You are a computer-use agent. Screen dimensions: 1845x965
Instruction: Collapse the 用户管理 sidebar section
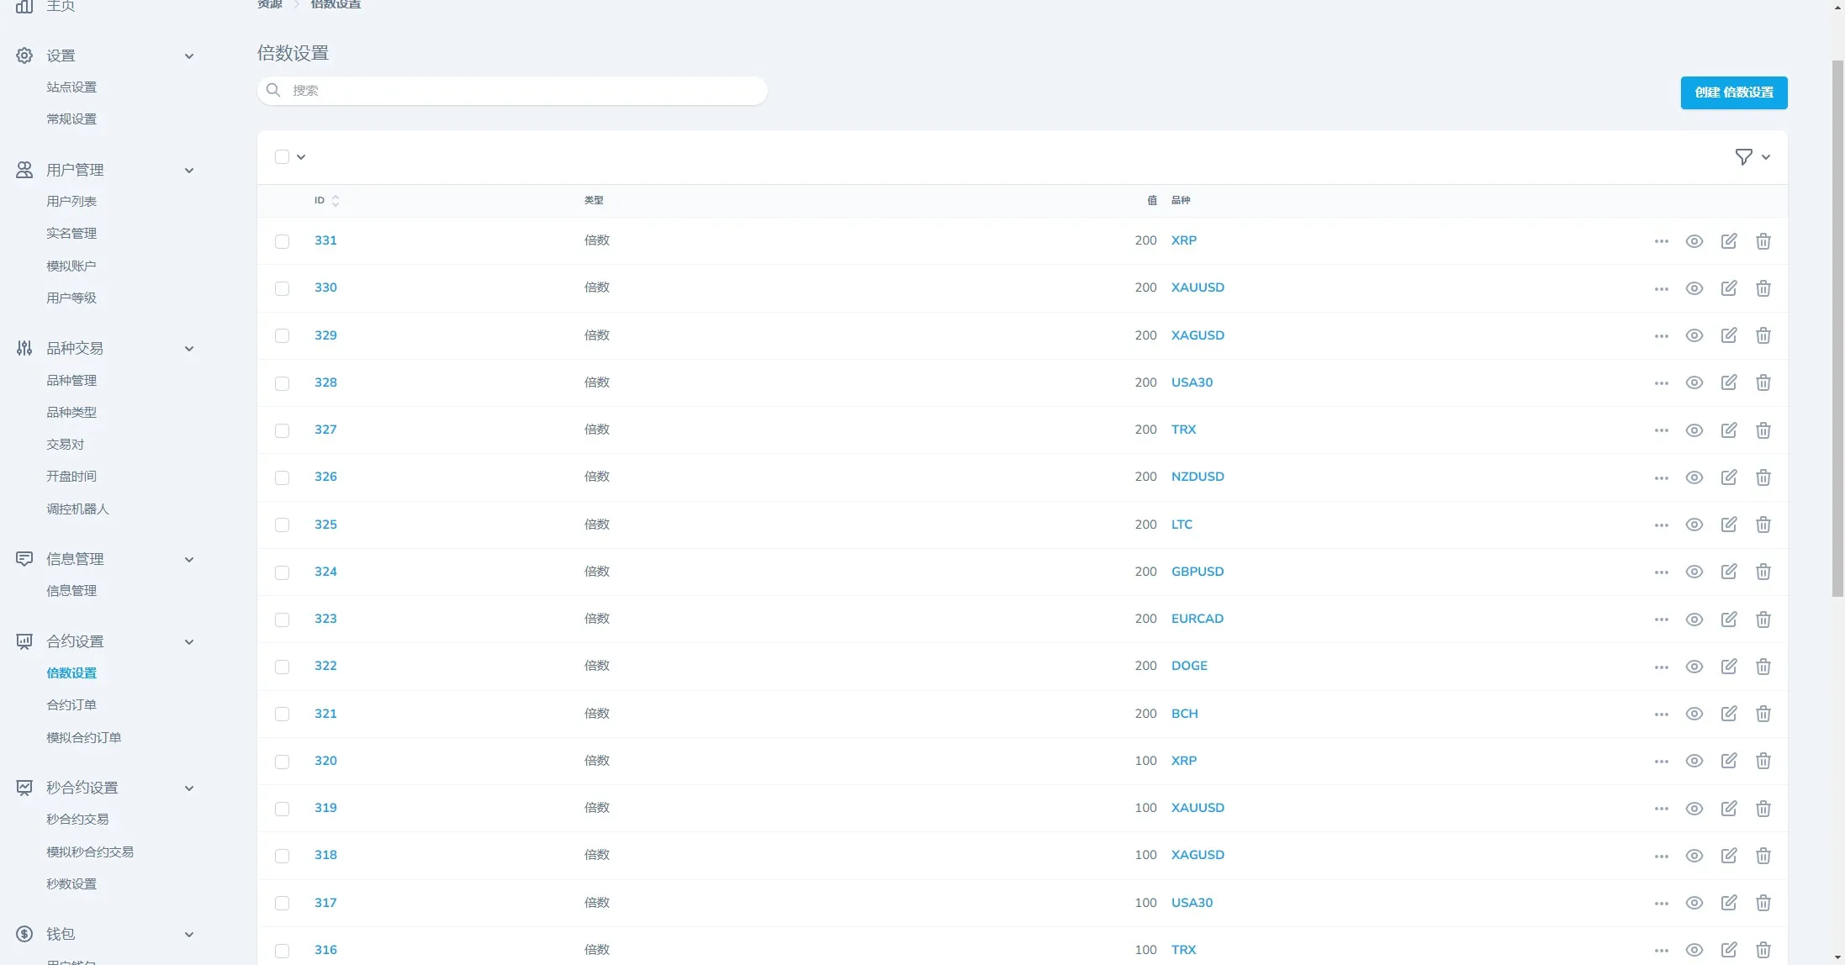(189, 171)
